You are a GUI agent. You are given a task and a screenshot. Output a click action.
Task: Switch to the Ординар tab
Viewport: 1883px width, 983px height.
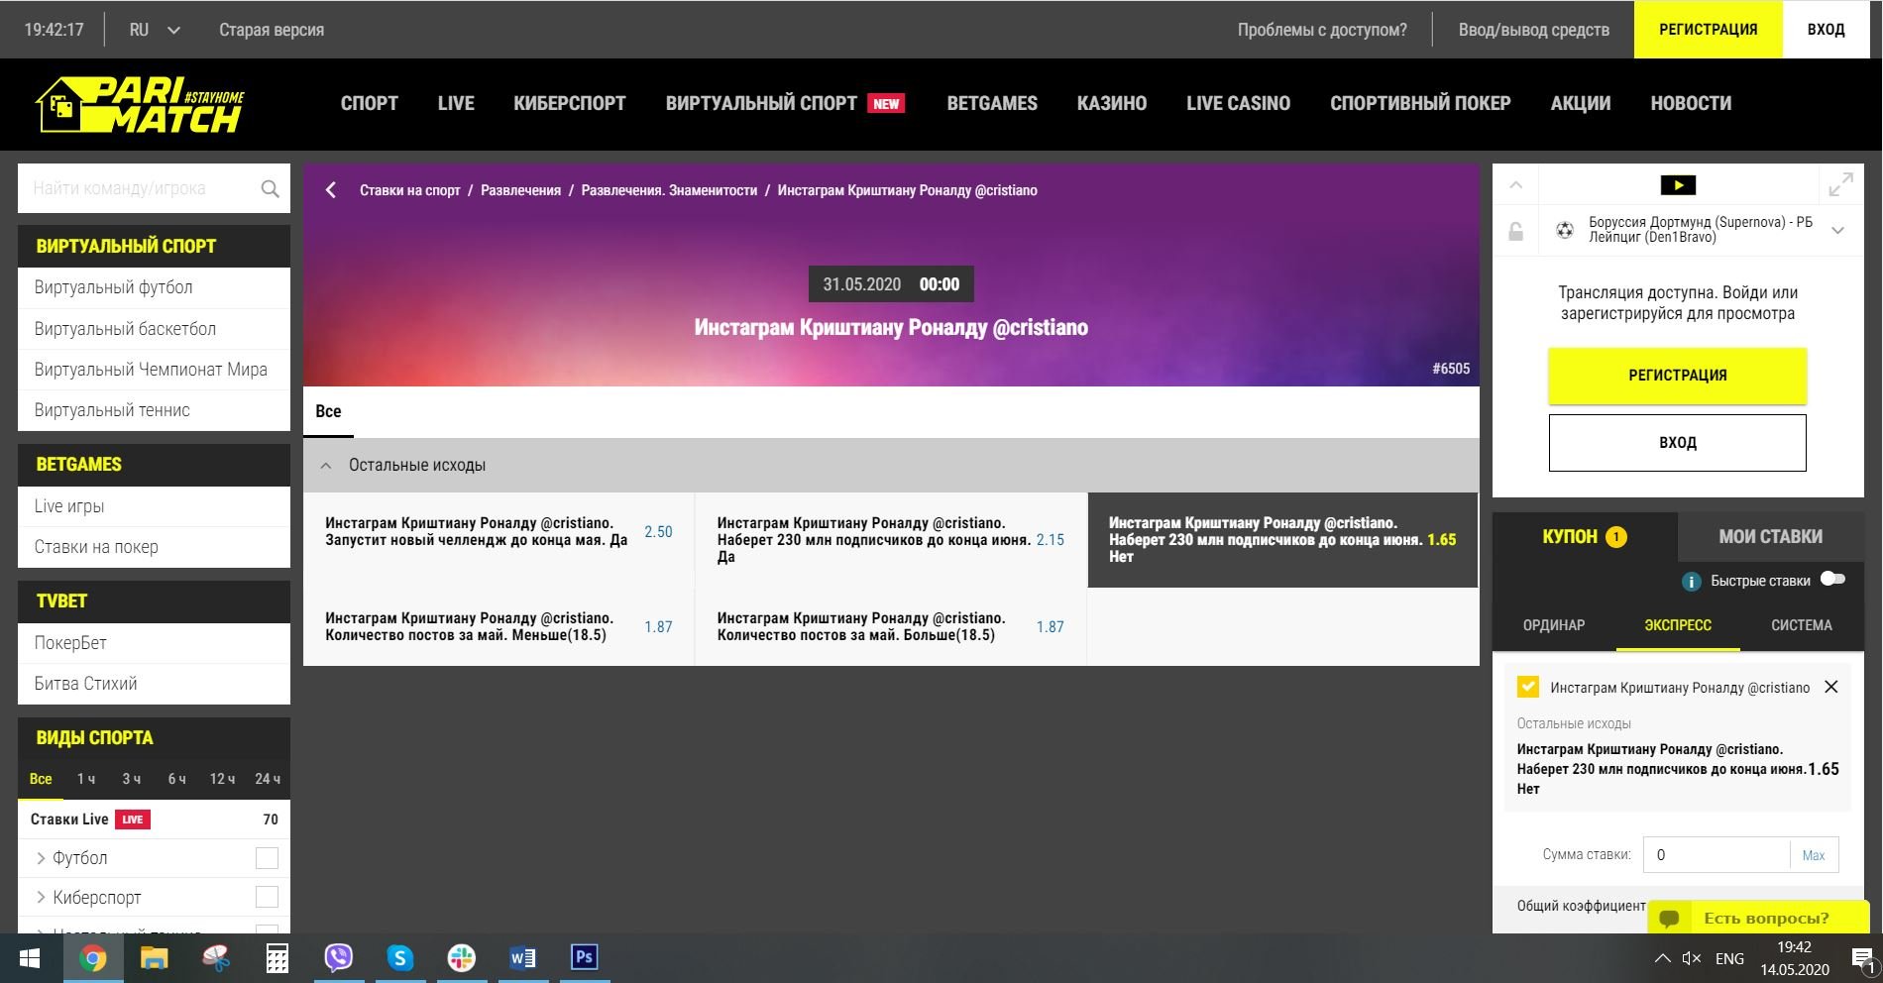pyautogui.click(x=1553, y=625)
